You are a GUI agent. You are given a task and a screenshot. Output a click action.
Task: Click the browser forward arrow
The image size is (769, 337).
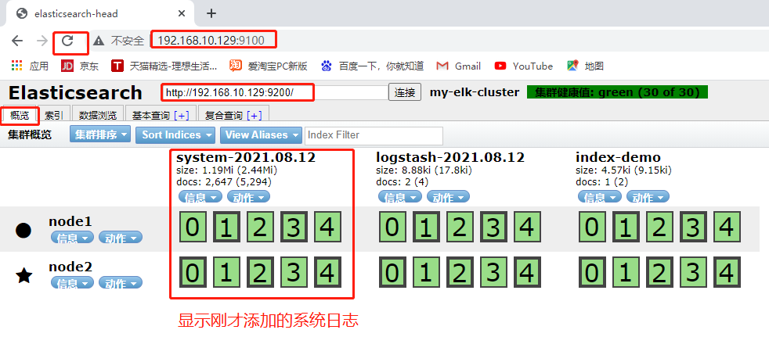[42, 41]
